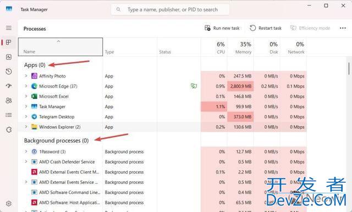Click Restart task button
The image size is (352, 212).
coord(266,28)
